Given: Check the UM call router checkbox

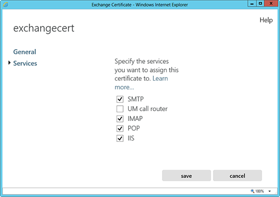Looking at the screenshot, I should pos(120,109).
